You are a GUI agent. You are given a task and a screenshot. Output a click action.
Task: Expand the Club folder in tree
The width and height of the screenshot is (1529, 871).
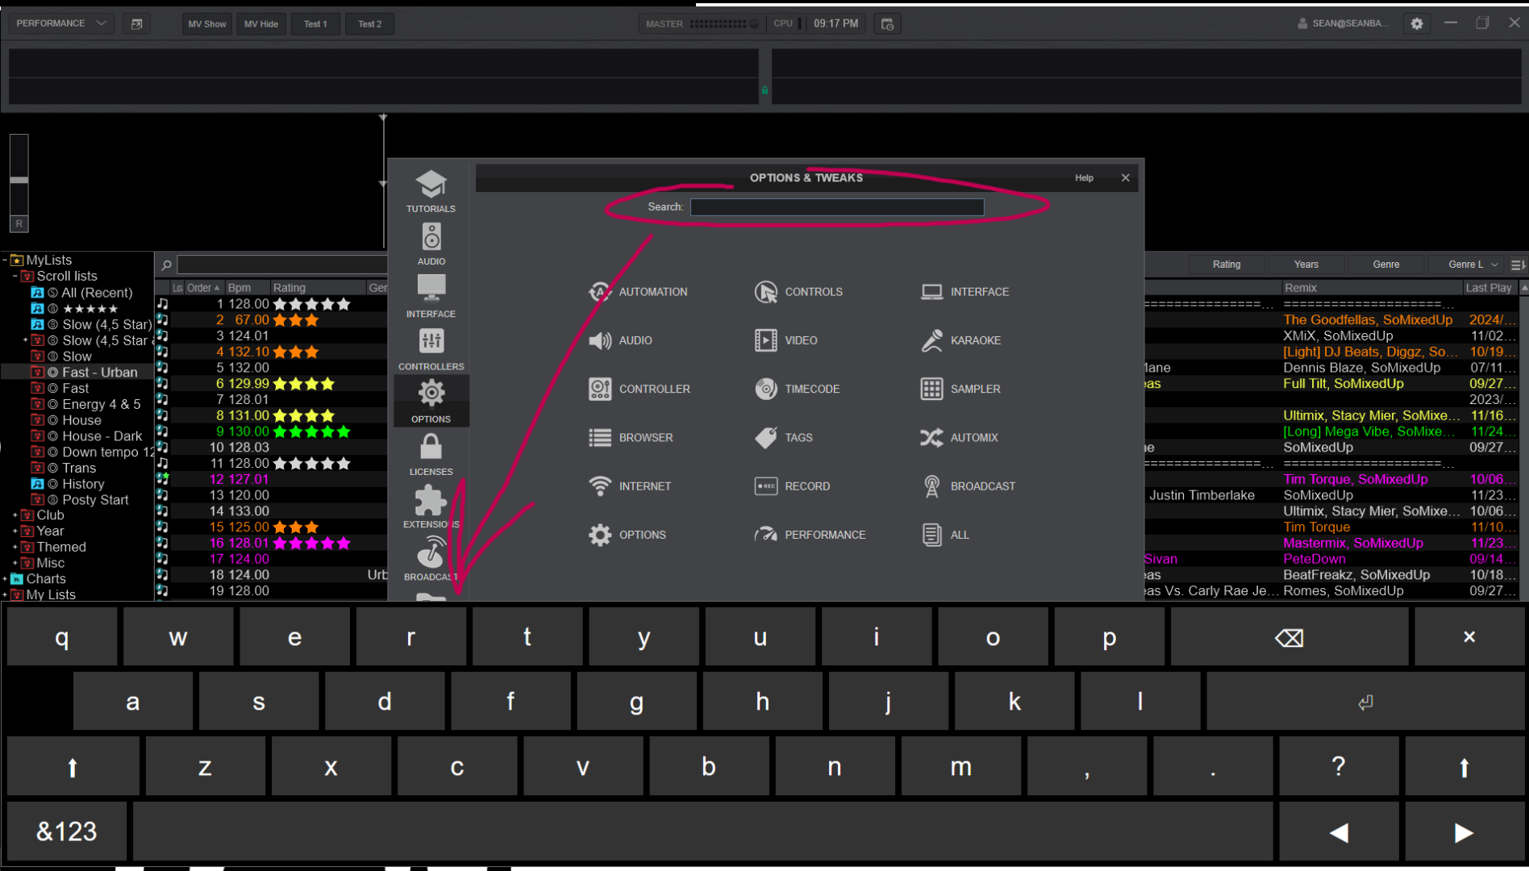[15, 515]
